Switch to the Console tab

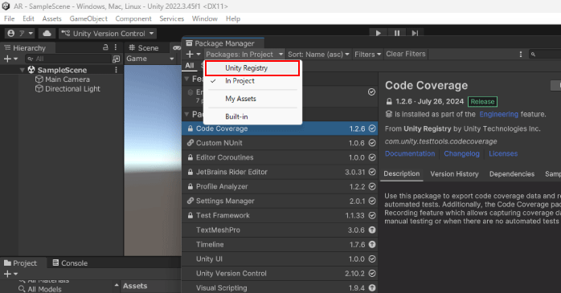(70, 263)
